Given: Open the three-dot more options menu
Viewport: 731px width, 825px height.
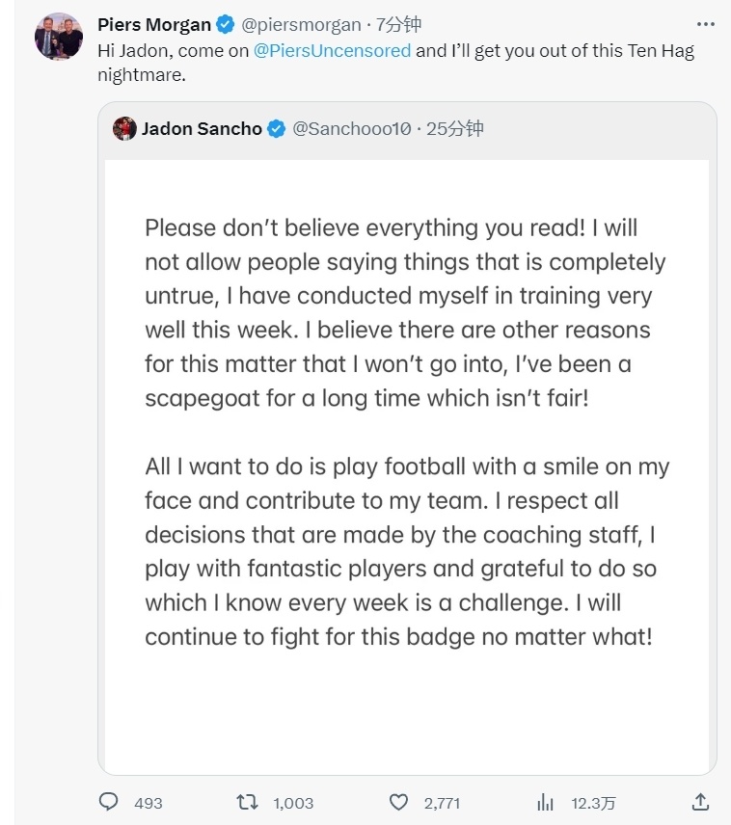Looking at the screenshot, I should click(x=705, y=23).
